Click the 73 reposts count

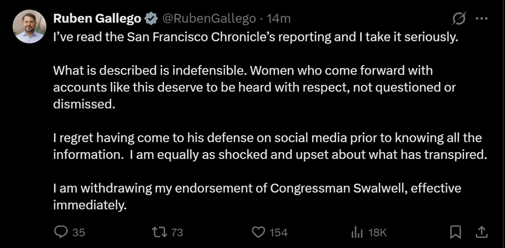pos(177,232)
